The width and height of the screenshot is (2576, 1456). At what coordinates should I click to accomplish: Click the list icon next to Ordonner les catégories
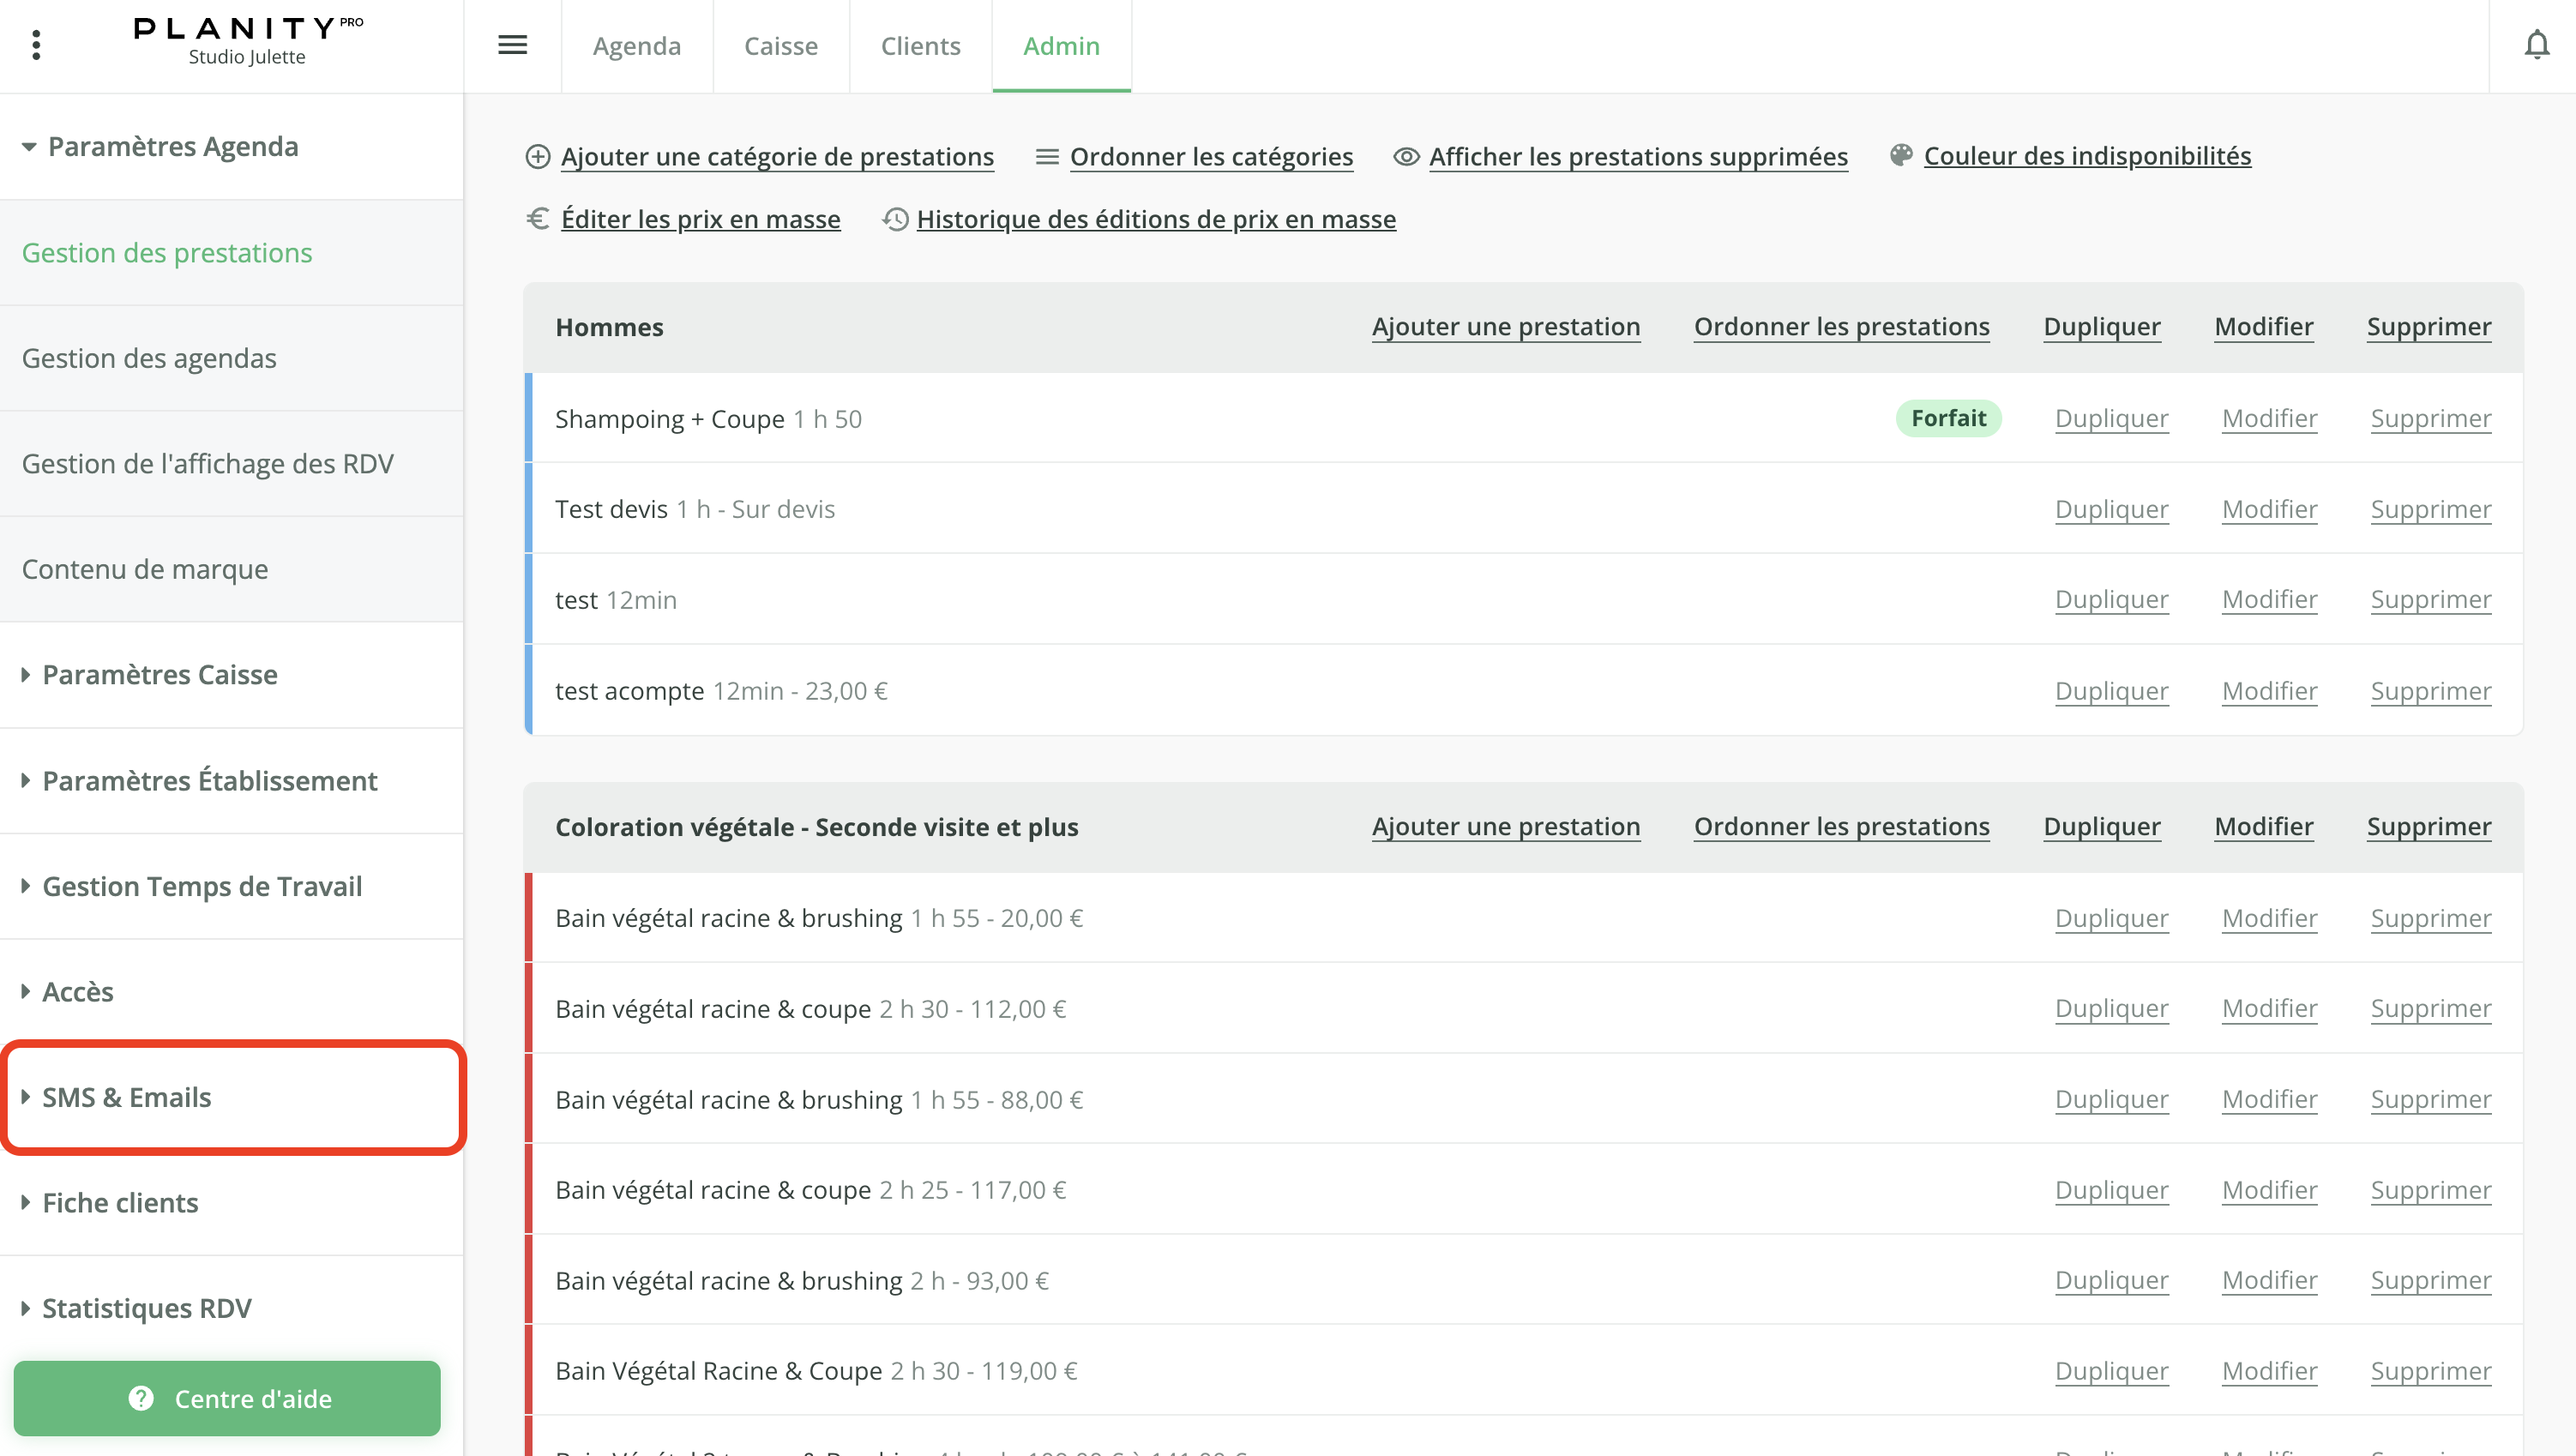1046,156
